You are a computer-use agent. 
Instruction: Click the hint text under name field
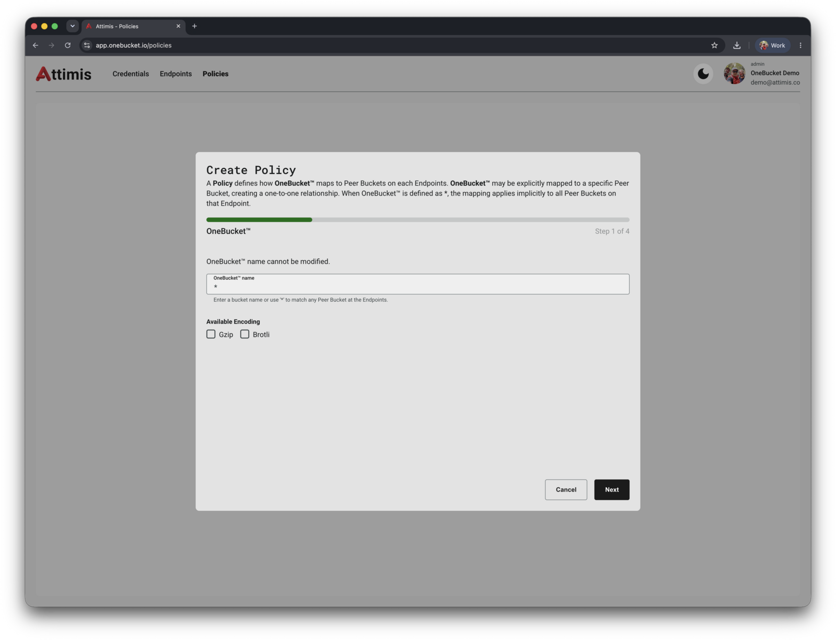coord(300,300)
